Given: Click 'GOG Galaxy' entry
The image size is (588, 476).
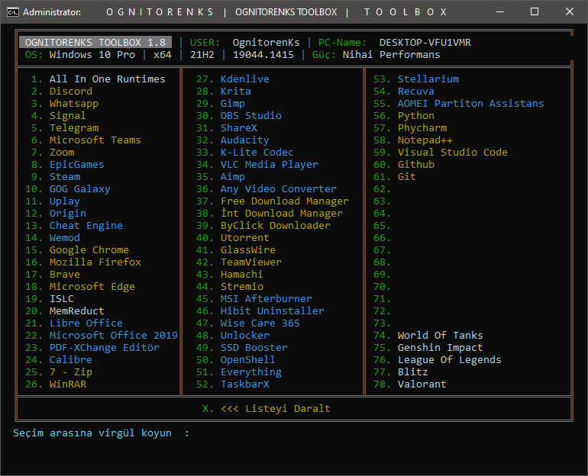Looking at the screenshot, I should pos(80,189).
